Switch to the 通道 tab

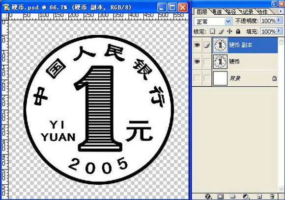coord(217,12)
